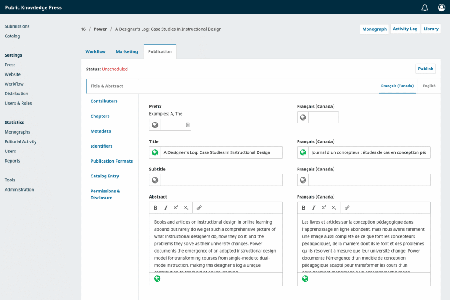Open the notifications bell

[424, 7]
